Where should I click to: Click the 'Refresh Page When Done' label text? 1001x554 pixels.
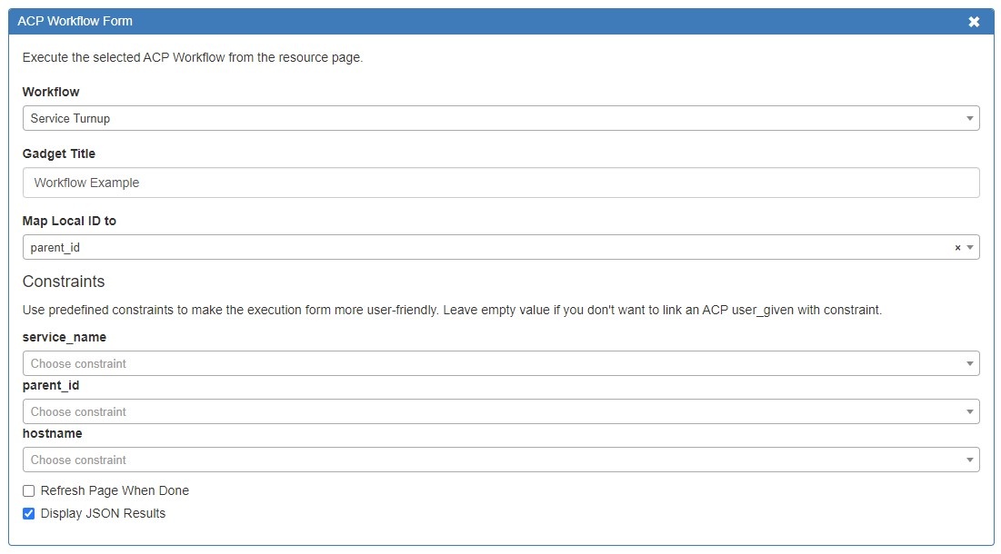[x=115, y=490]
